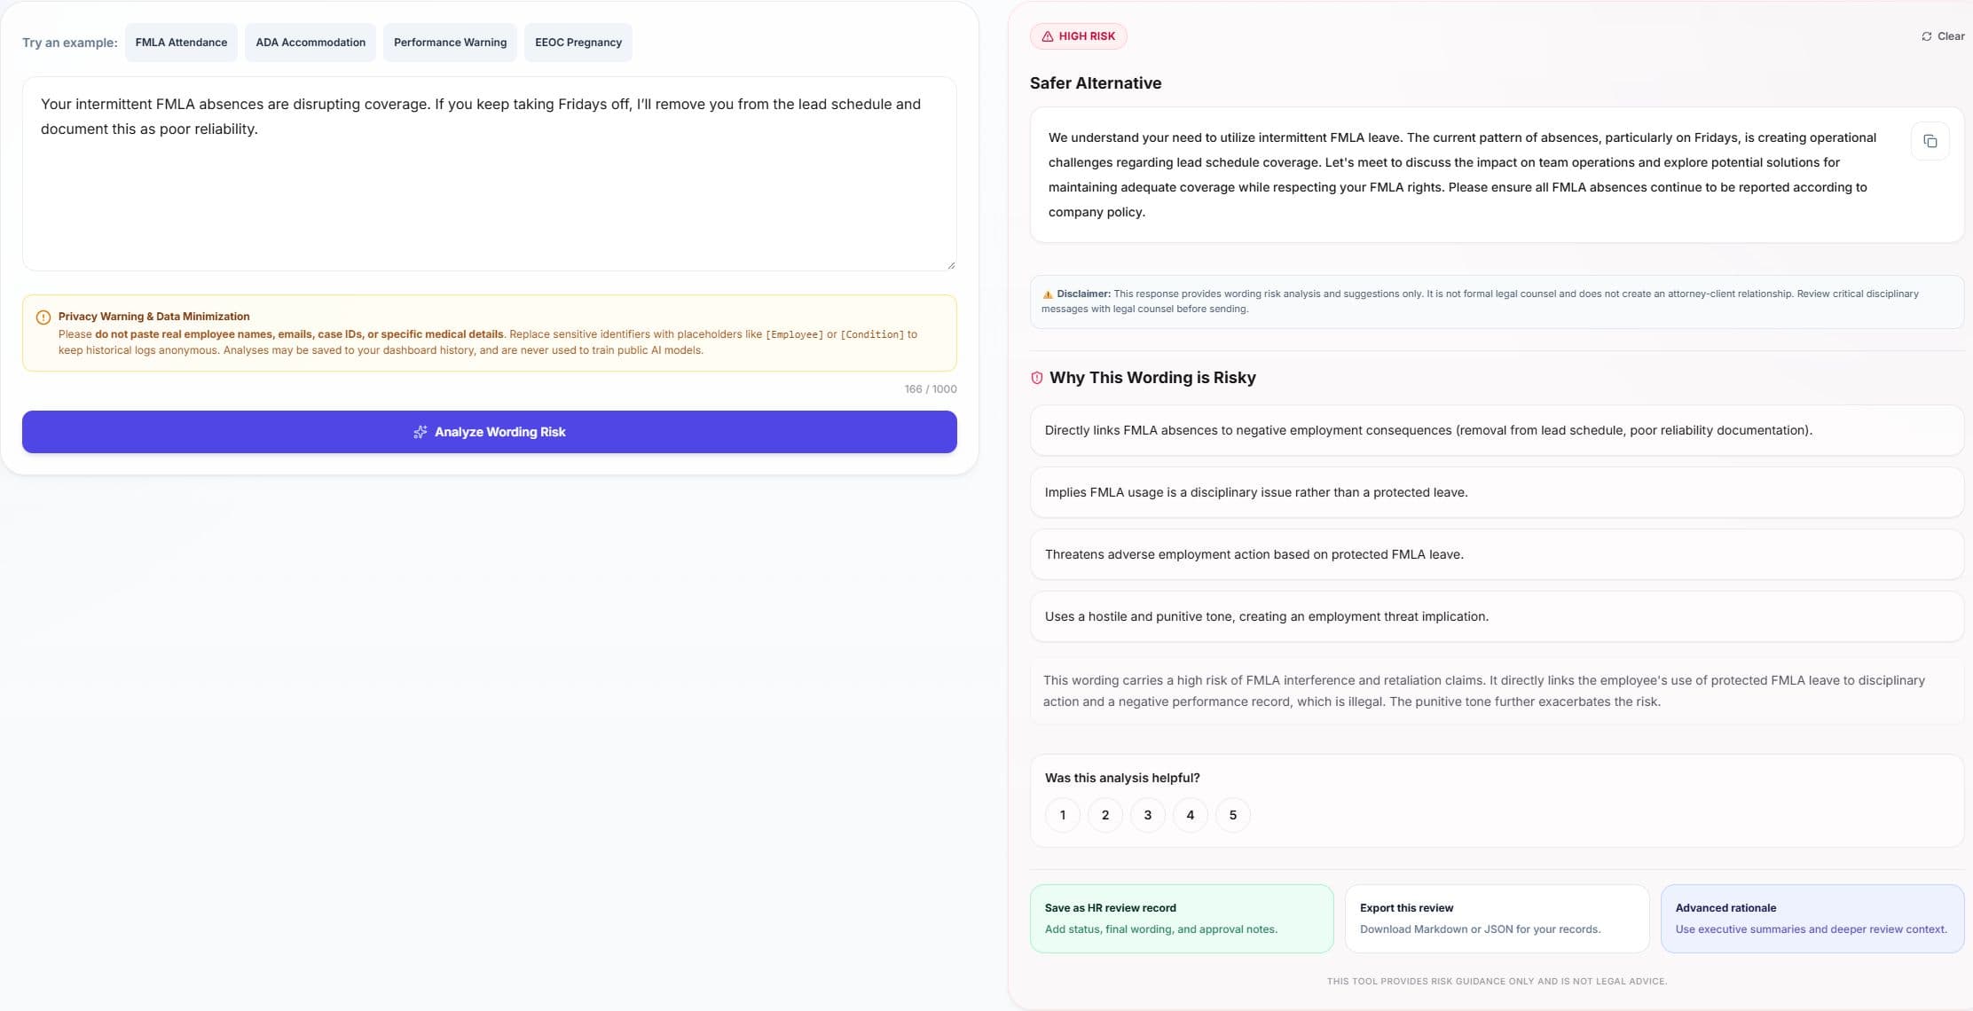1973x1011 pixels.
Task: Rate the analysis 3
Action: point(1148,815)
